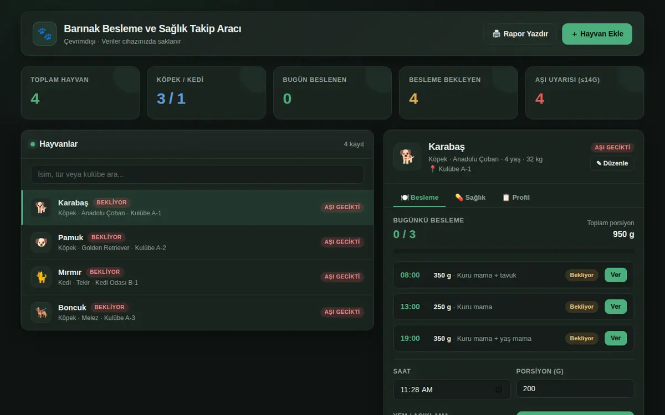Click the 0 / 3 feeding progress count
Viewport: 665px width, 415px height.
(405, 234)
